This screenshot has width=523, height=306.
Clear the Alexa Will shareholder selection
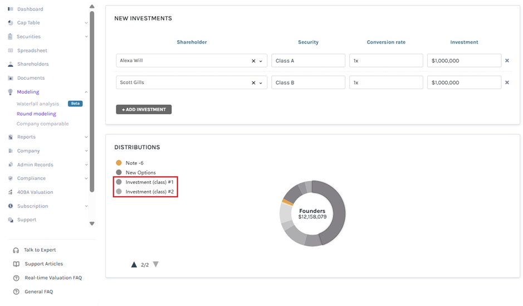click(x=253, y=61)
